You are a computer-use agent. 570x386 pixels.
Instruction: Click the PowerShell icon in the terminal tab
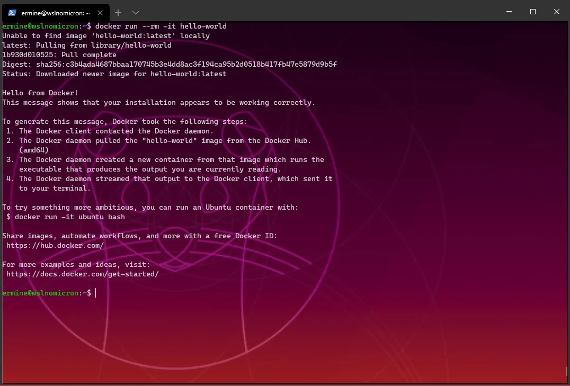[12, 12]
